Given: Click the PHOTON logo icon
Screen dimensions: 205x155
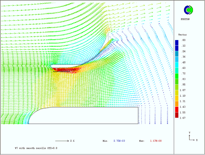Looking at the screenshot, I should pos(189,10).
